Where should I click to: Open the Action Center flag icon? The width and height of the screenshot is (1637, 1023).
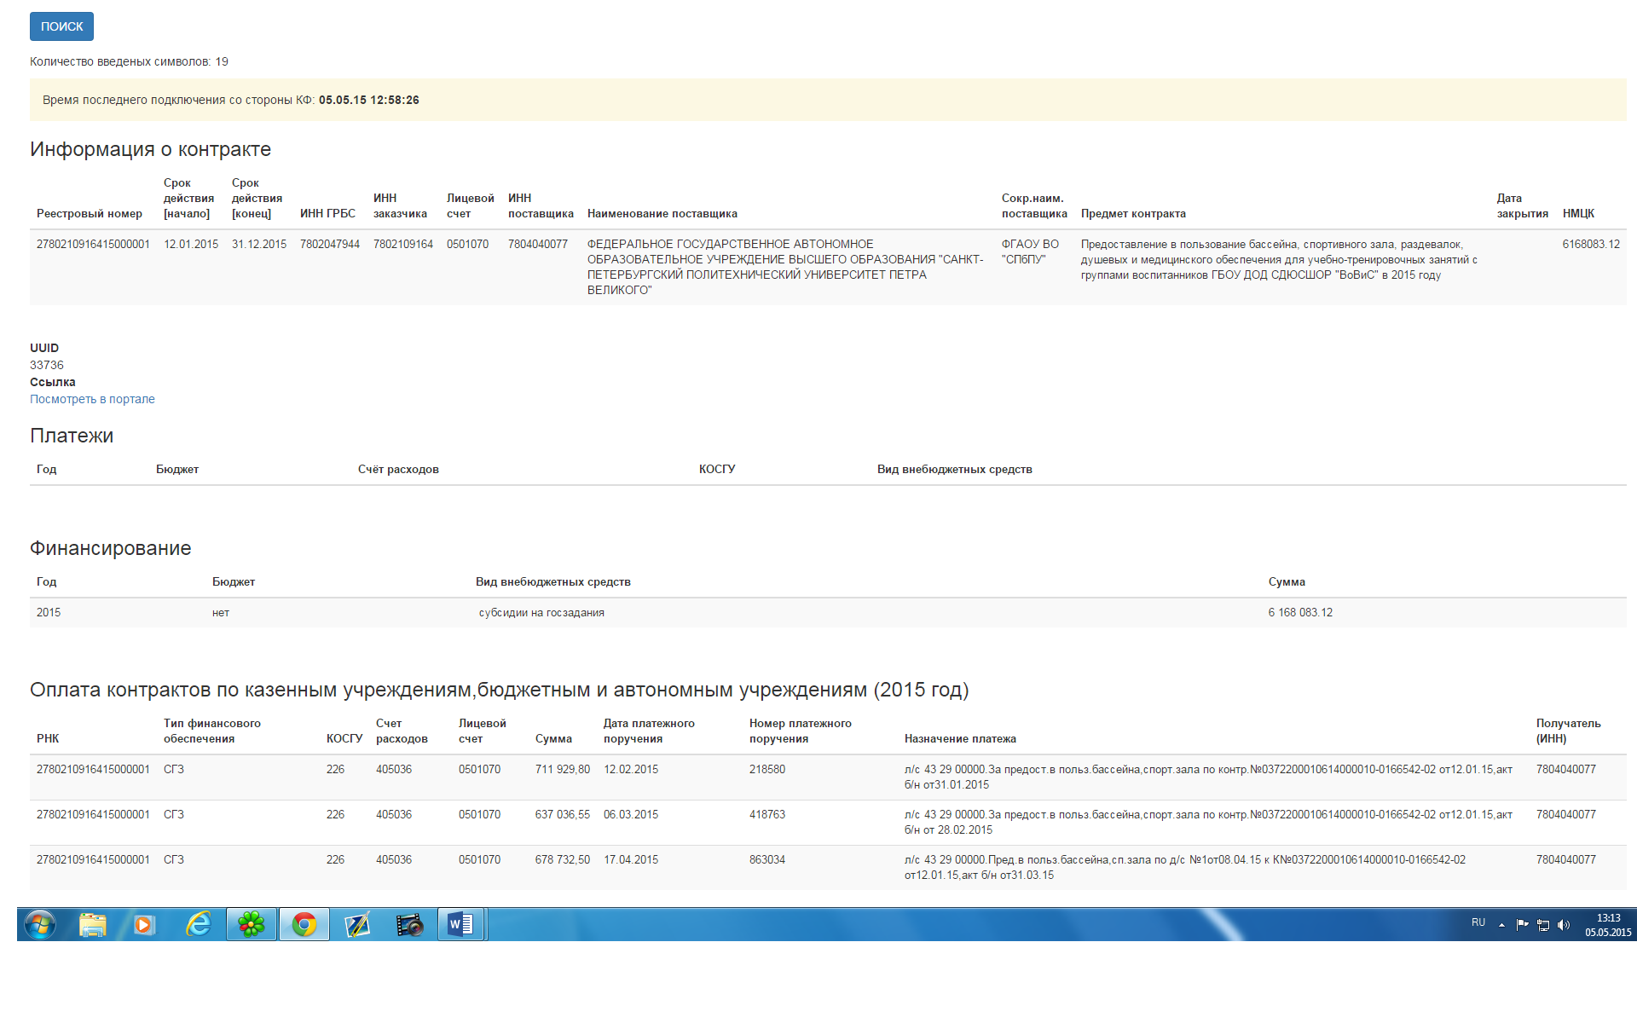click(x=1522, y=925)
